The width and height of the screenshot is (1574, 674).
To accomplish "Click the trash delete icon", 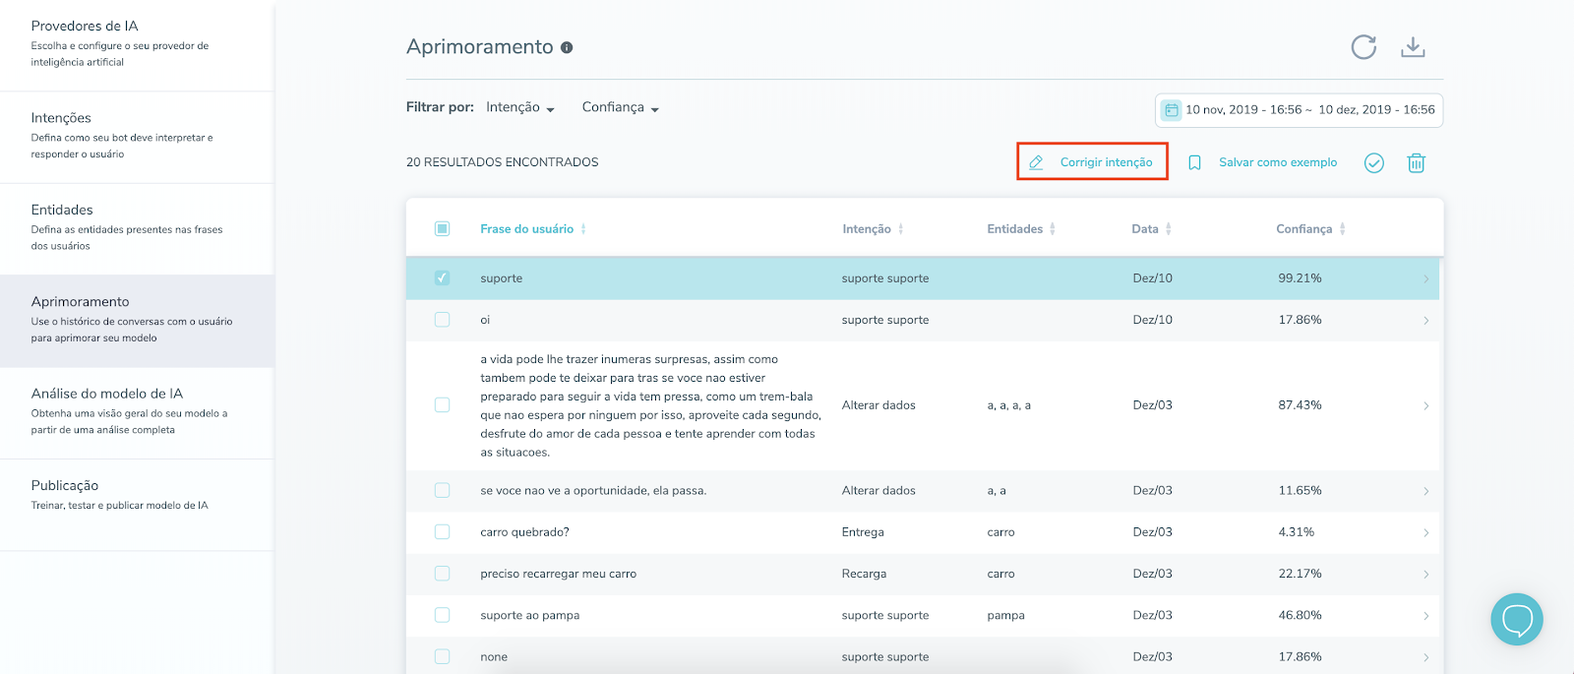I will coord(1416,163).
